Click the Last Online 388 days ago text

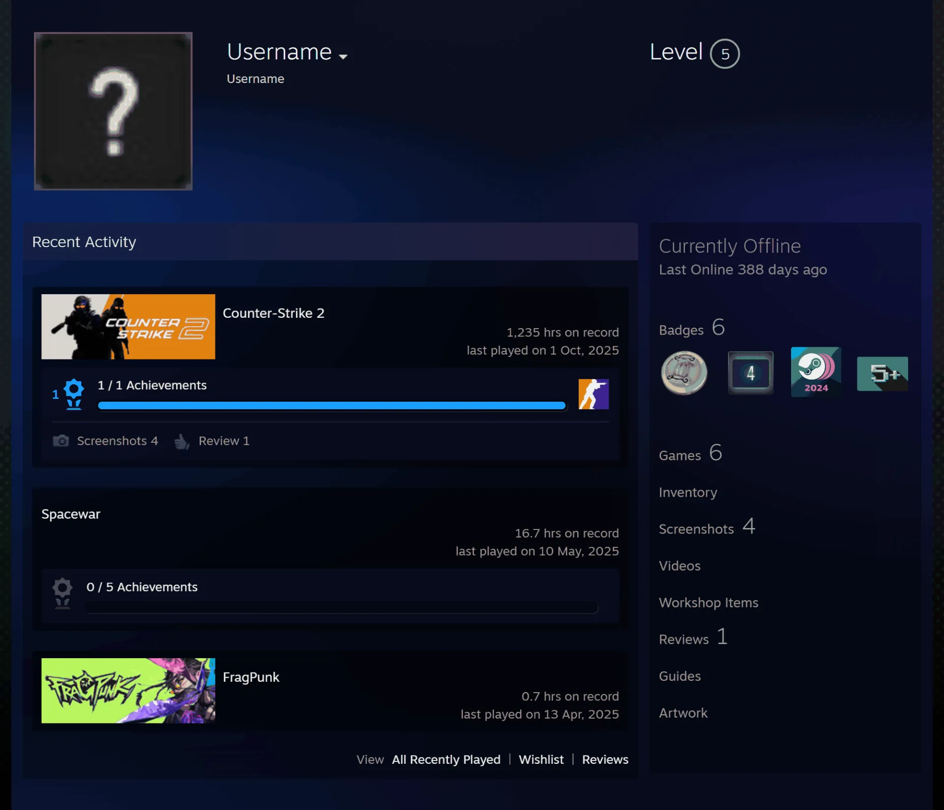(743, 270)
